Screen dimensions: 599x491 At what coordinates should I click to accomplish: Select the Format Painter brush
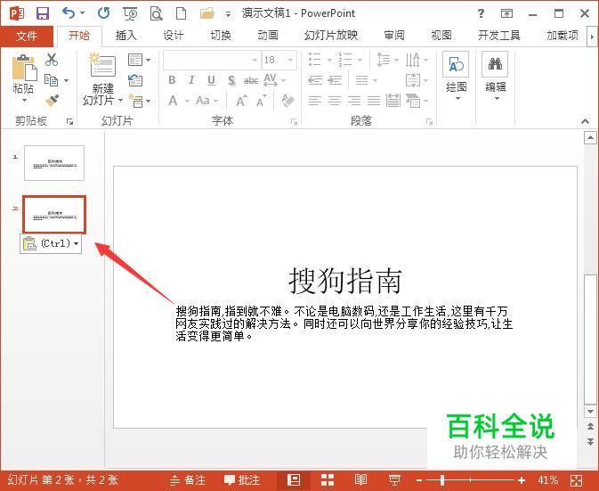pos(52,101)
